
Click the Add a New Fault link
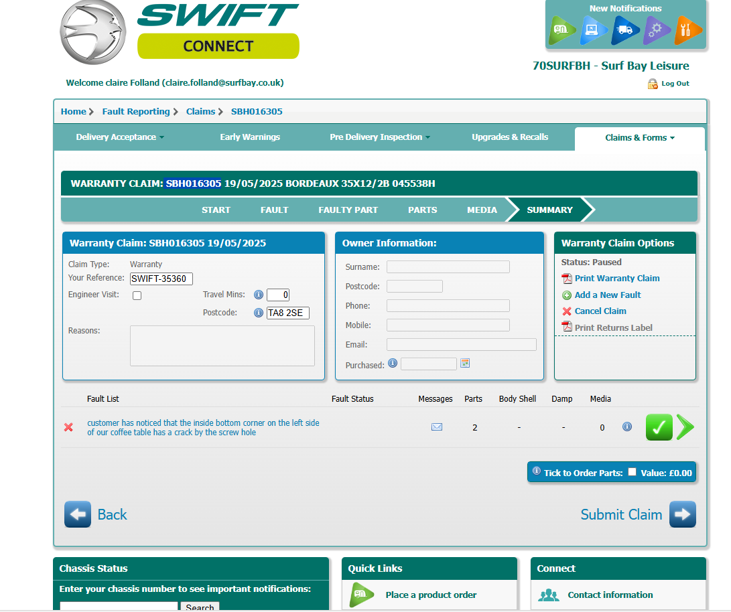click(608, 295)
